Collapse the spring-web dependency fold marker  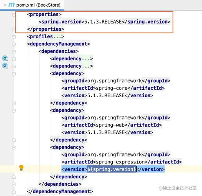click(x=14, y=111)
